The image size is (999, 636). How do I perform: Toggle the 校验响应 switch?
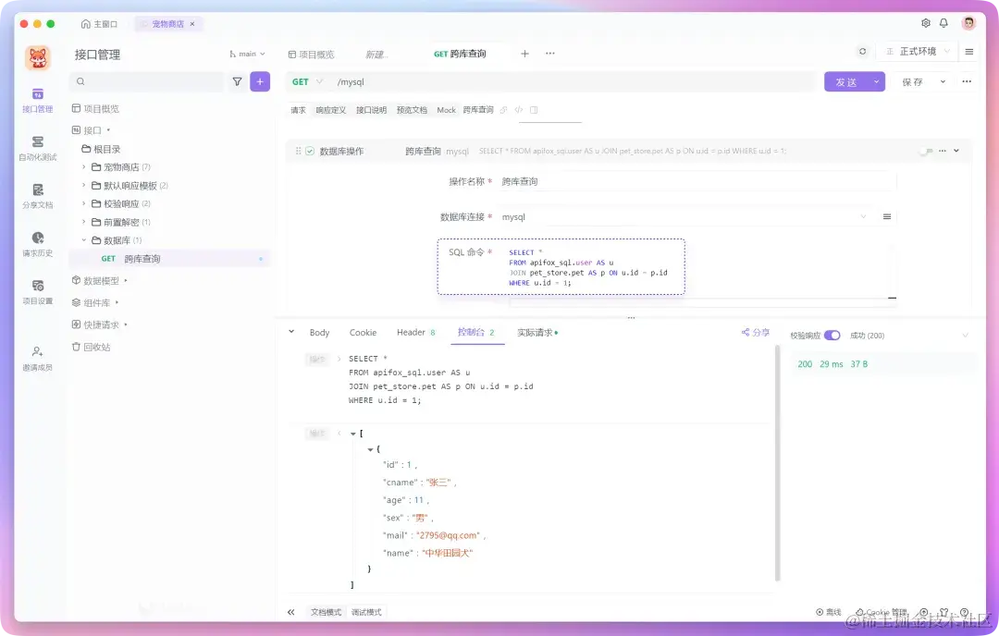832,336
